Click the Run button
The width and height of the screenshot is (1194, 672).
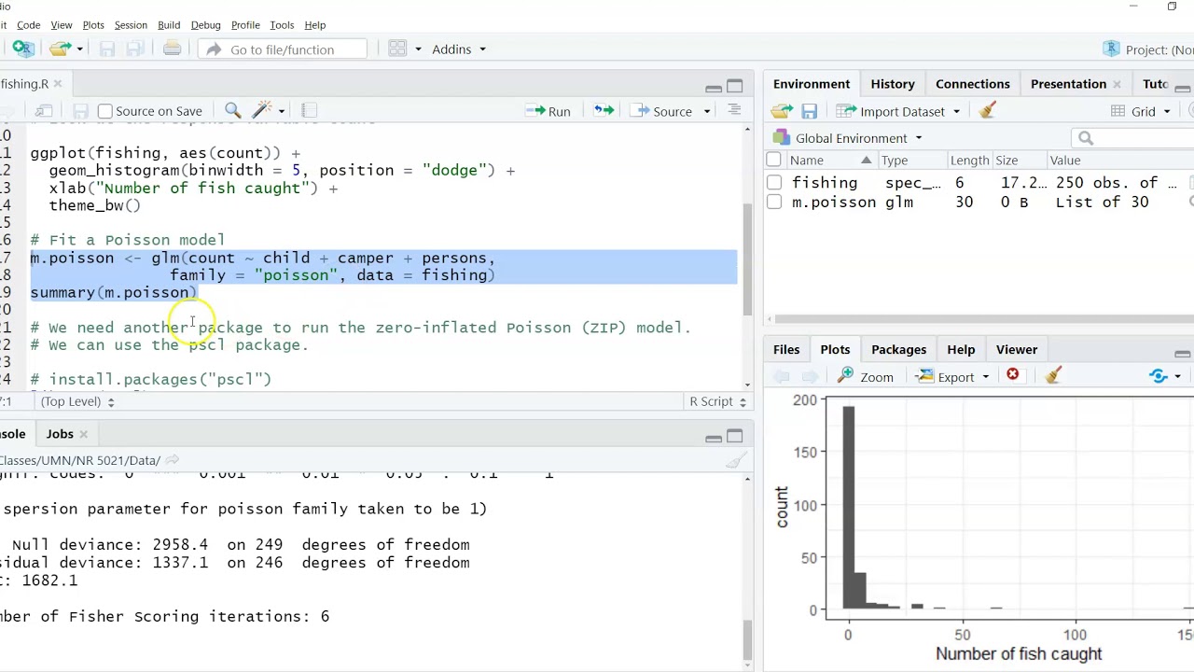coord(548,111)
